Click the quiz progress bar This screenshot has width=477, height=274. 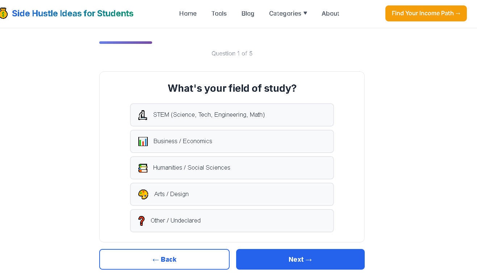126,42
